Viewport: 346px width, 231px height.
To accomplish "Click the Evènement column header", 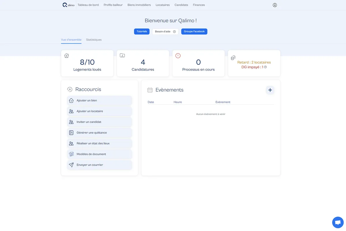I will pos(223,102).
